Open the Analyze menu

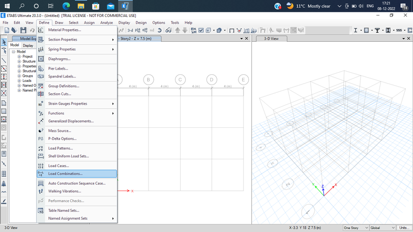point(106,23)
